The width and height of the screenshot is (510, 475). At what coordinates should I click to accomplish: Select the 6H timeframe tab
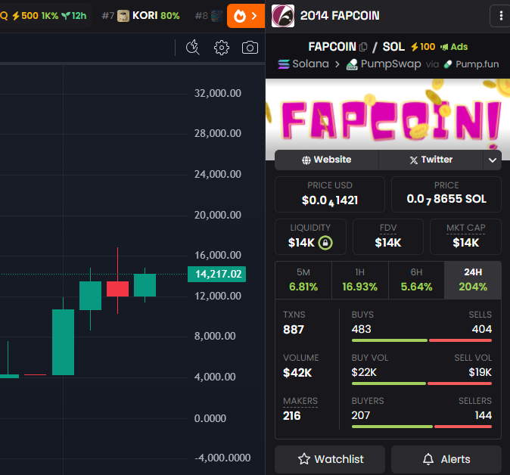[x=416, y=280]
